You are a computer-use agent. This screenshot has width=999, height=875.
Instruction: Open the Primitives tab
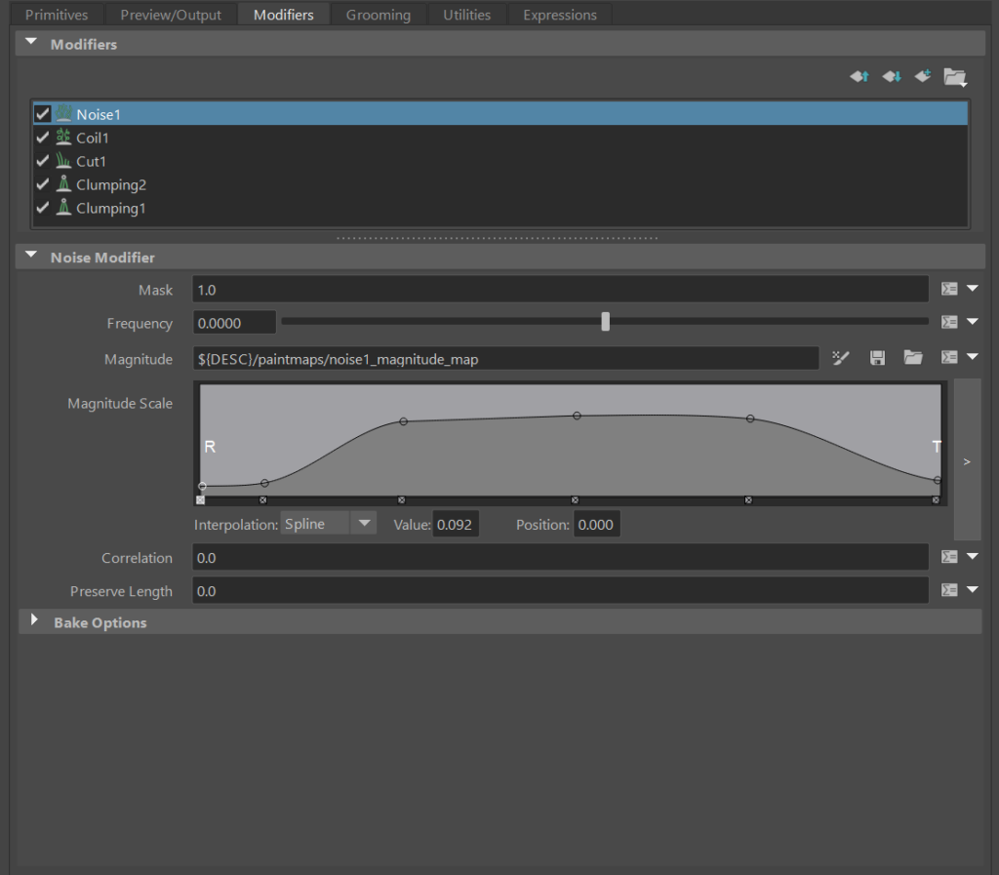click(x=57, y=15)
